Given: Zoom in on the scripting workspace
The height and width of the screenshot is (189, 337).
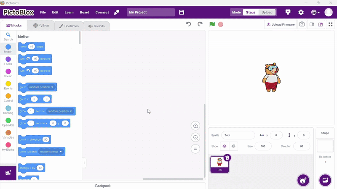Looking at the screenshot, I should pyautogui.click(x=195, y=126).
